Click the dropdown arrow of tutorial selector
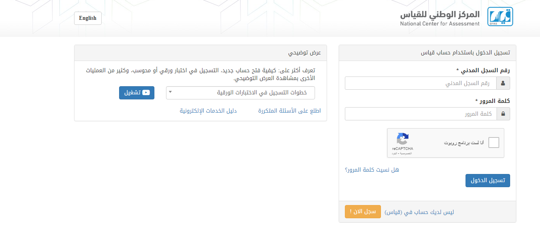Image resolution: width=540 pixels, height=233 pixels. (170, 92)
